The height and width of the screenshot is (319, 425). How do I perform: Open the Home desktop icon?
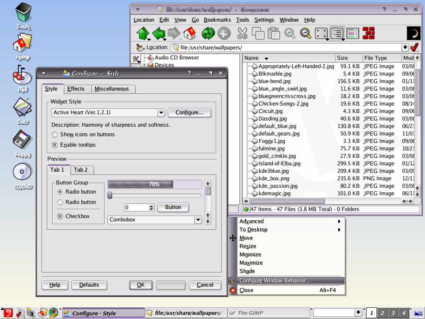(23, 47)
